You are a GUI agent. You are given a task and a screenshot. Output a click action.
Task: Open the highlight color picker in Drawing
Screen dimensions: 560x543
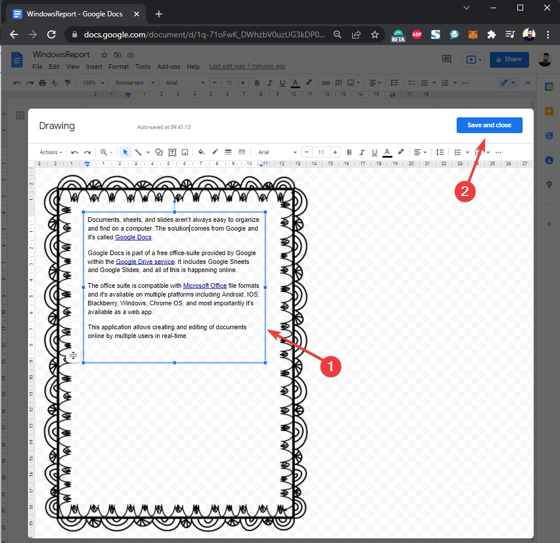click(x=401, y=152)
